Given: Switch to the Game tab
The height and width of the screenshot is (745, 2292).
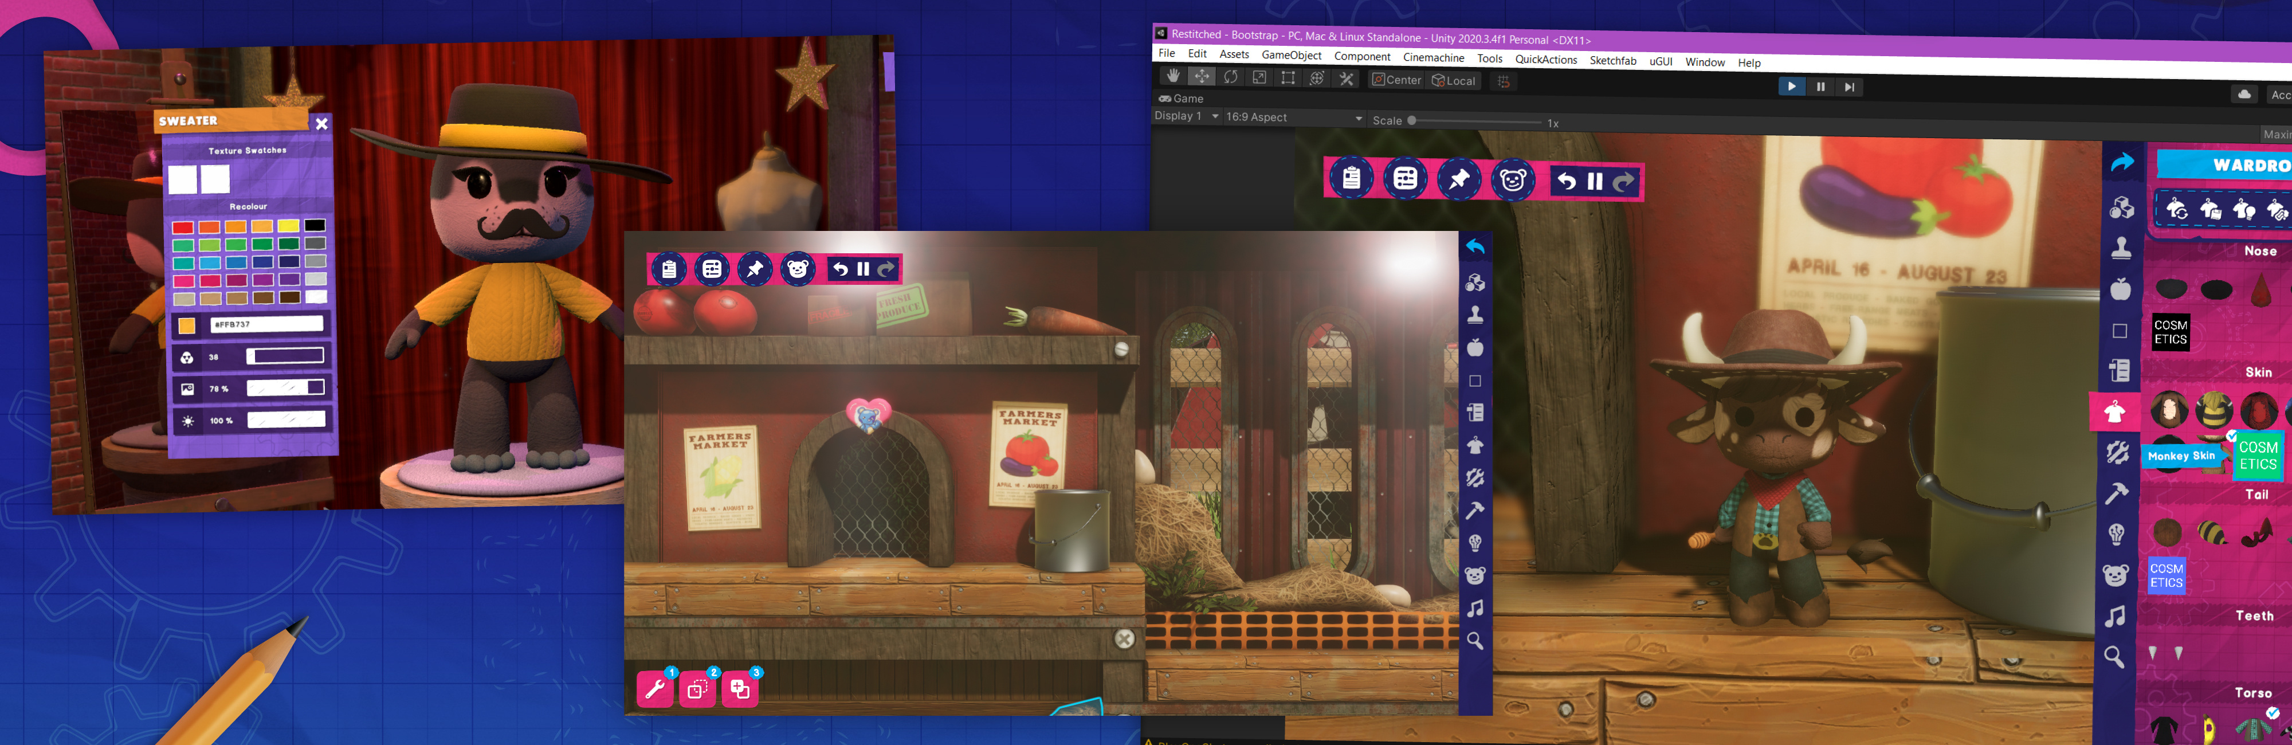Looking at the screenshot, I should pos(1182,99).
